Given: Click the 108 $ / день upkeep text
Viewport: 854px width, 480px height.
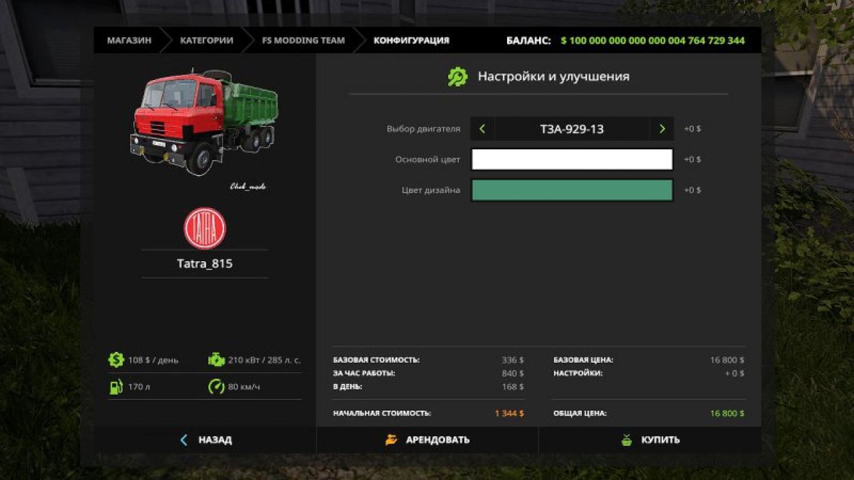Looking at the screenshot, I should click(x=153, y=360).
